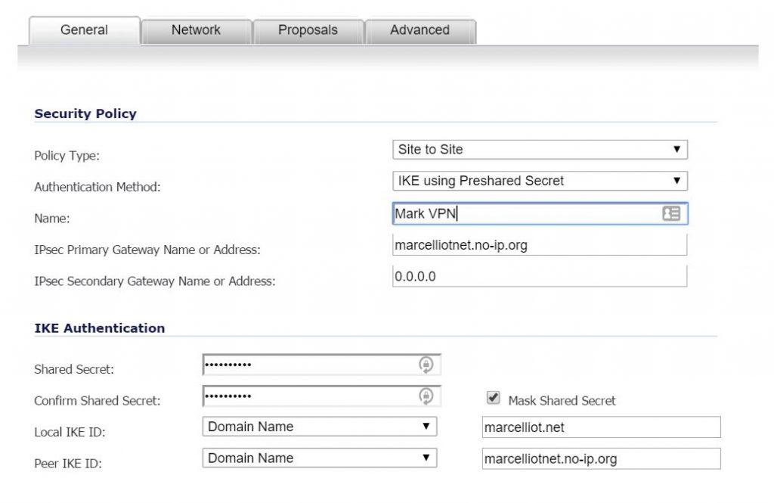Uncheck the Mask Shared Secret checkbox
The height and width of the screenshot is (503, 774).
494,398
